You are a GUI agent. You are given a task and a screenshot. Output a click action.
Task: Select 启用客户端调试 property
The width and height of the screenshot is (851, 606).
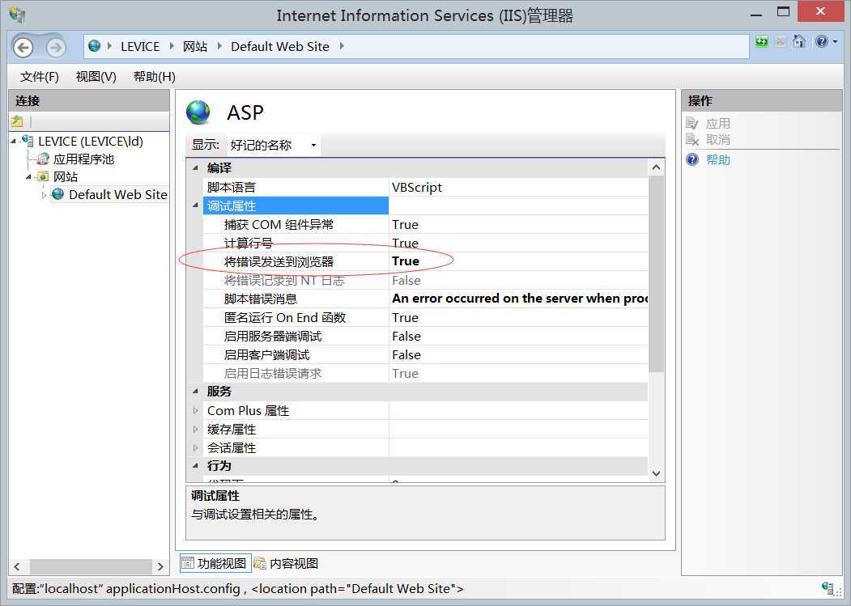pos(426,354)
